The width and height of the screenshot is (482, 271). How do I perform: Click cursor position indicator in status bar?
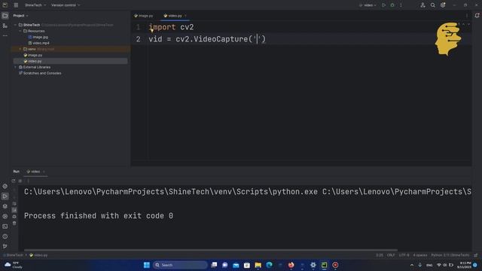[x=380, y=255]
